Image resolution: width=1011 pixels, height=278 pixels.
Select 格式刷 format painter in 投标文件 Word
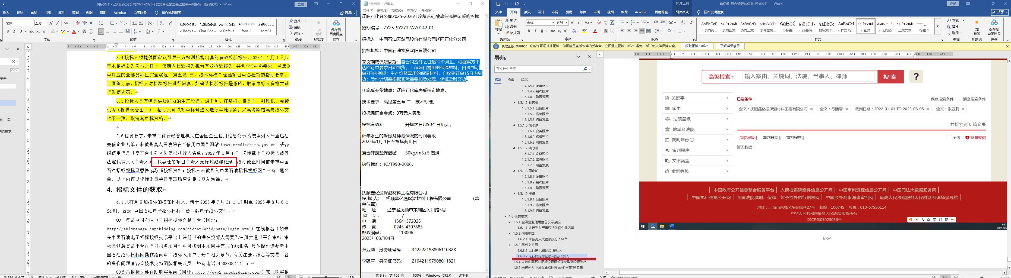pyautogui.click(x=513, y=33)
